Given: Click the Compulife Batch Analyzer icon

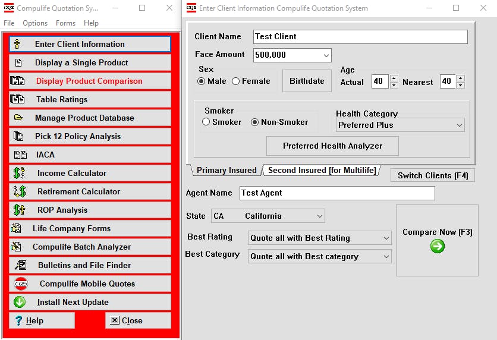Looking at the screenshot, I should (16, 247).
